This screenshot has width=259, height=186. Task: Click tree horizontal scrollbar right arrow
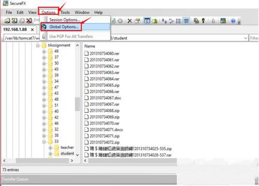point(72,161)
